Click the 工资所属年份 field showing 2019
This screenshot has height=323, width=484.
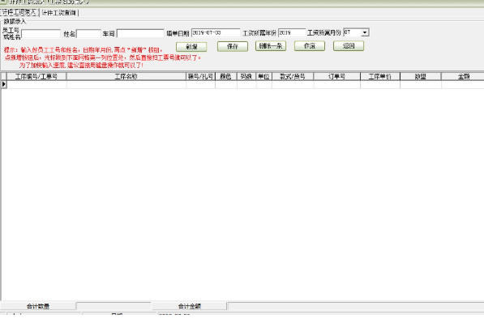[292, 32]
